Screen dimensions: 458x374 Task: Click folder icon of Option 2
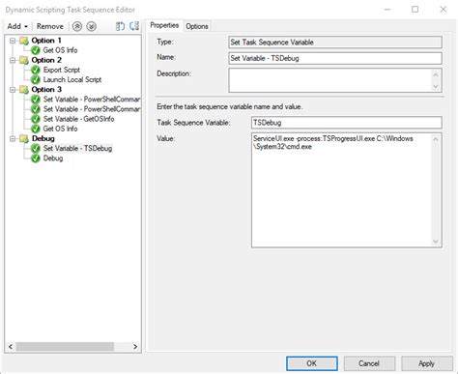(24, 60)
